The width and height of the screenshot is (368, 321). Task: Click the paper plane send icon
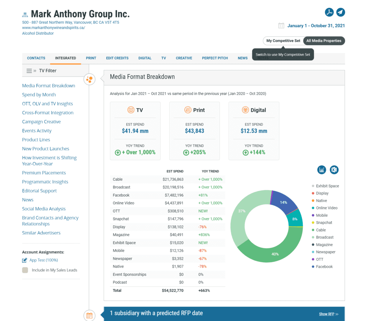coord(340,12)
